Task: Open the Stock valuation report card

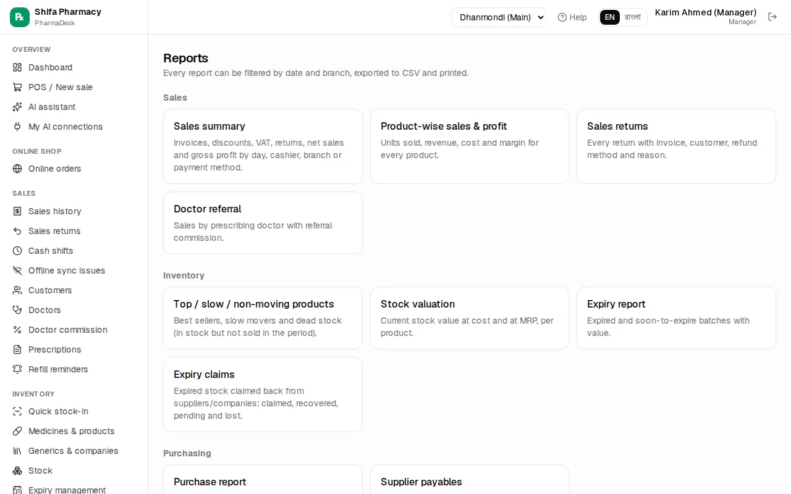Action: tap(470, 318)
